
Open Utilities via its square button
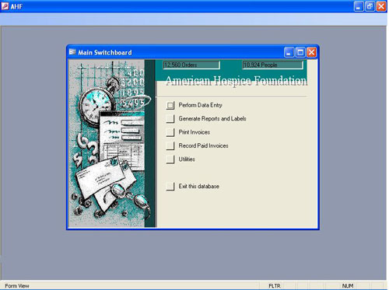tap(170, 159)
